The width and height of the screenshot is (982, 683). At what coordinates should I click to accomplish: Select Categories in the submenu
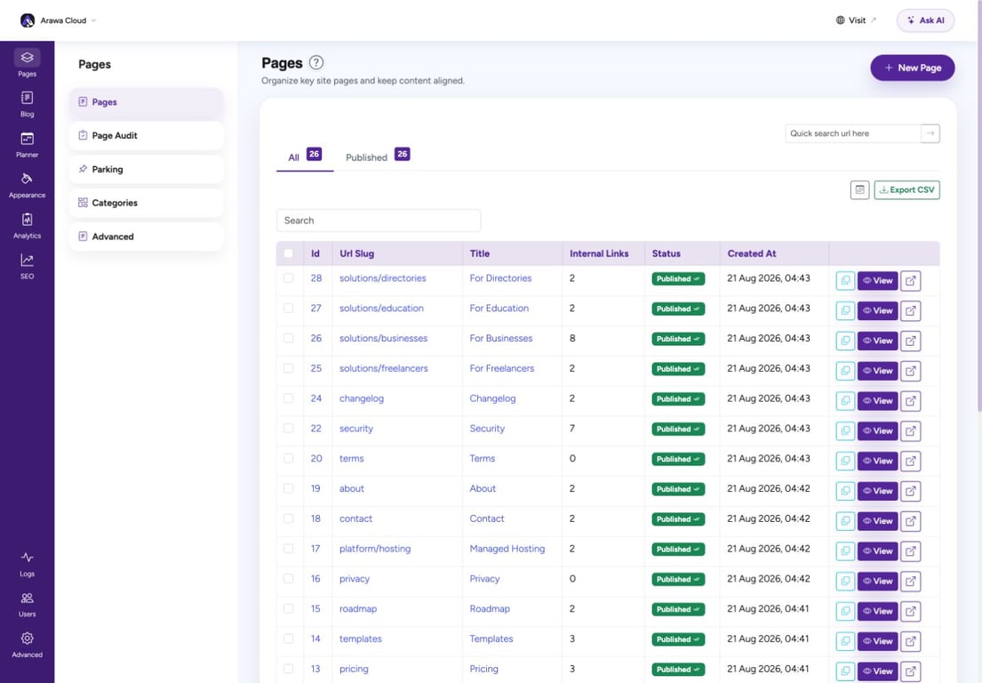point(146,203)
